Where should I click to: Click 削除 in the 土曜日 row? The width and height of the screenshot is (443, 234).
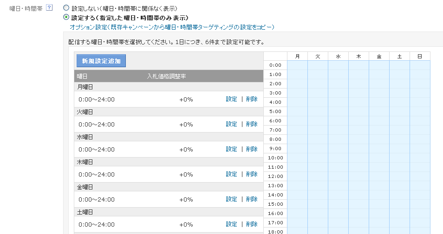[x=252, y=224]
